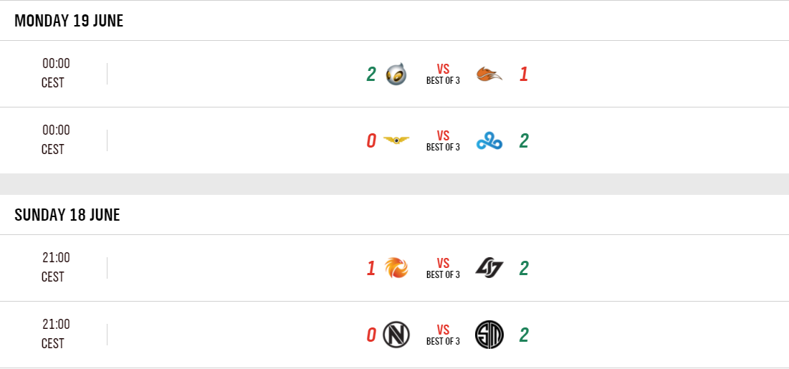This screenshot has height=369, width=789.
Task: Select the TSM circular black logo
Action: tap(489, 335)
